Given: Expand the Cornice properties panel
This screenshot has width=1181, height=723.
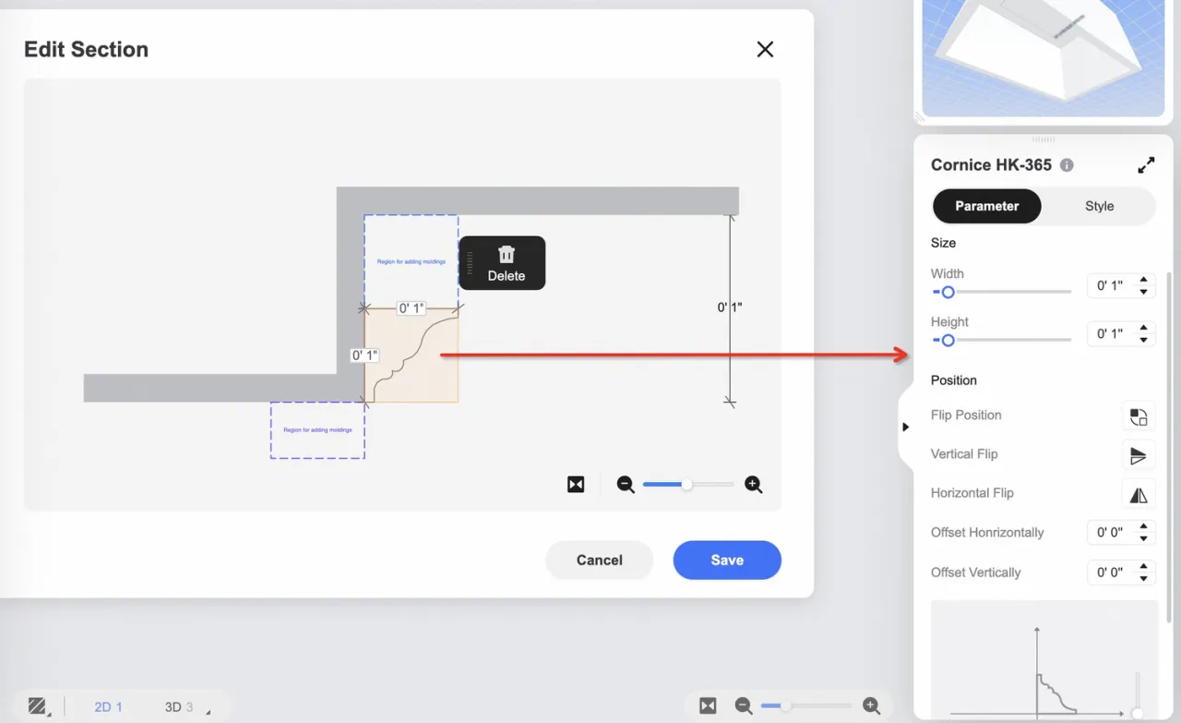Looking at the screenshot, I should (1146, 165).
